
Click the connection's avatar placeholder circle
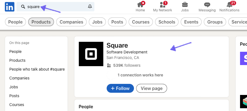tap(111, 75)
